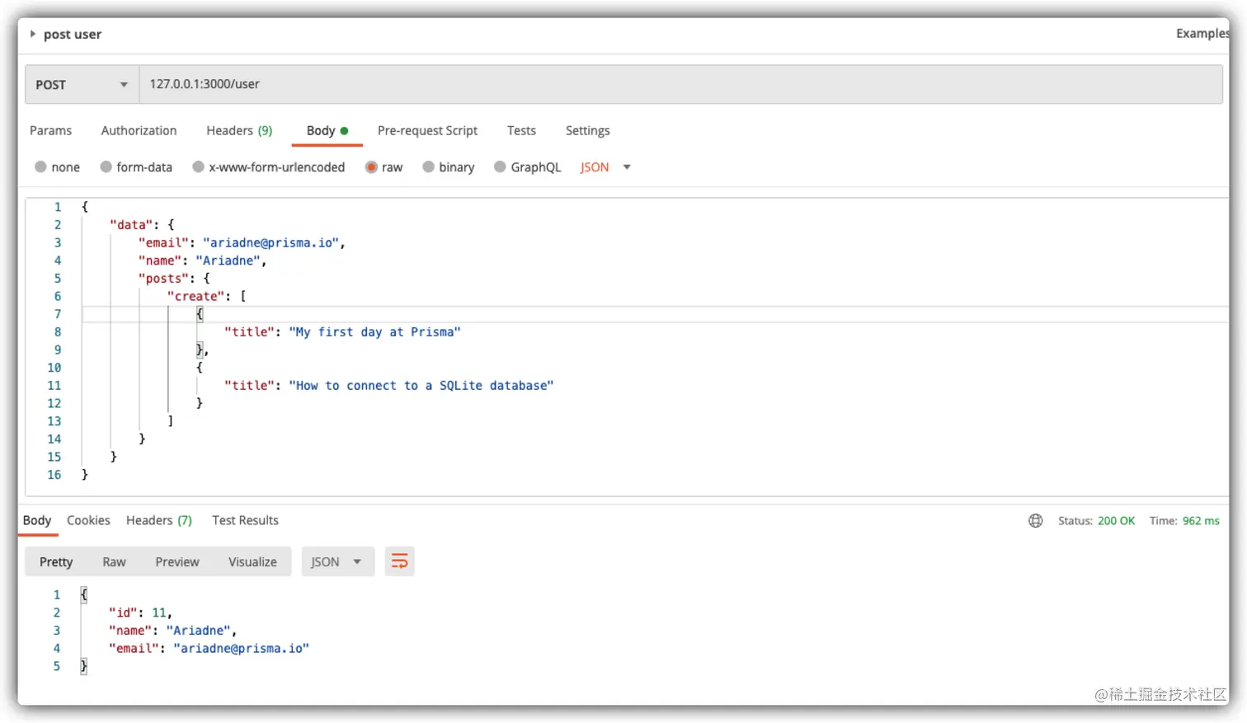Image resolution: width=1247 pixels, height=723 pixels.
Task: Toggle the response line wrap icon
Action: click(x=399, y=561)
